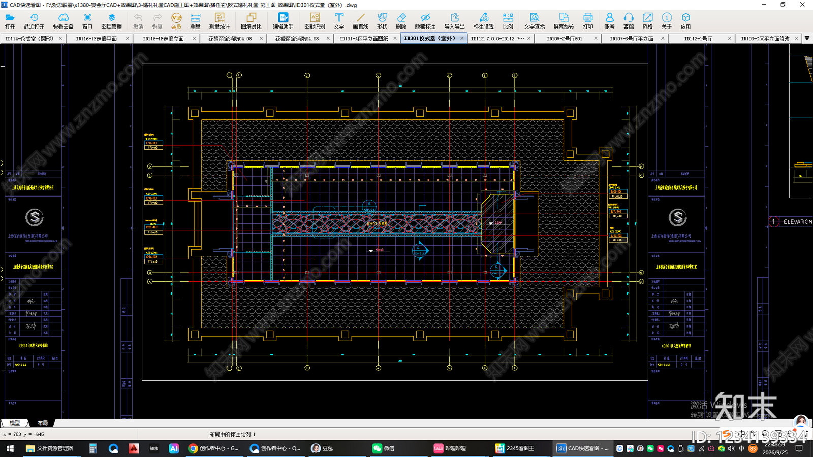Image resolution: width=813 pixels, height=457 pixels.
Task: Click the x = 703 y = -645 coordinate readout
Action: (24, 434)
